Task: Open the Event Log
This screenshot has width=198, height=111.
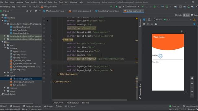Action: click(x=174, y=106)
